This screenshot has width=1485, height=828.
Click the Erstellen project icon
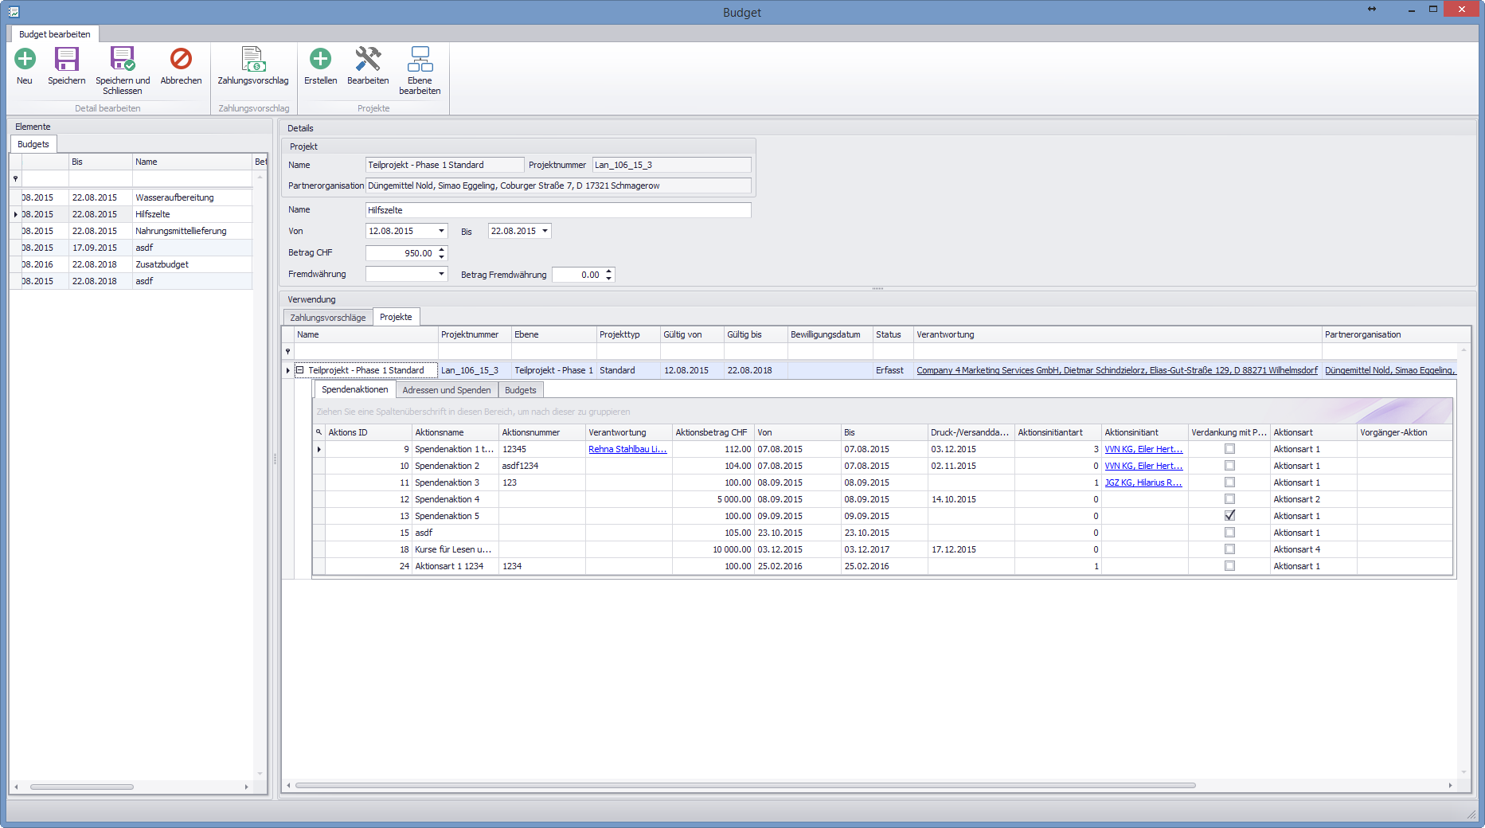(320, 60)
